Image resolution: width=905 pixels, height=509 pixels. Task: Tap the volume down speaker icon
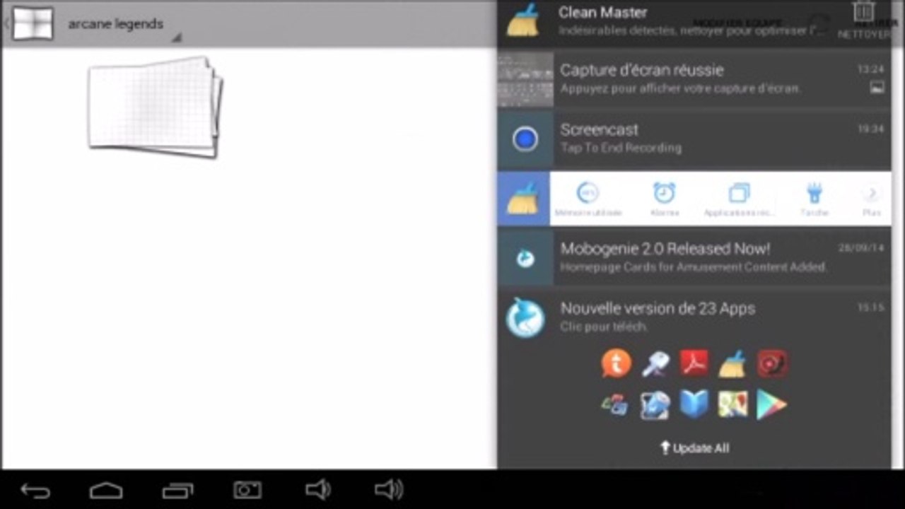pyautogui.click(x=317, y=489)
